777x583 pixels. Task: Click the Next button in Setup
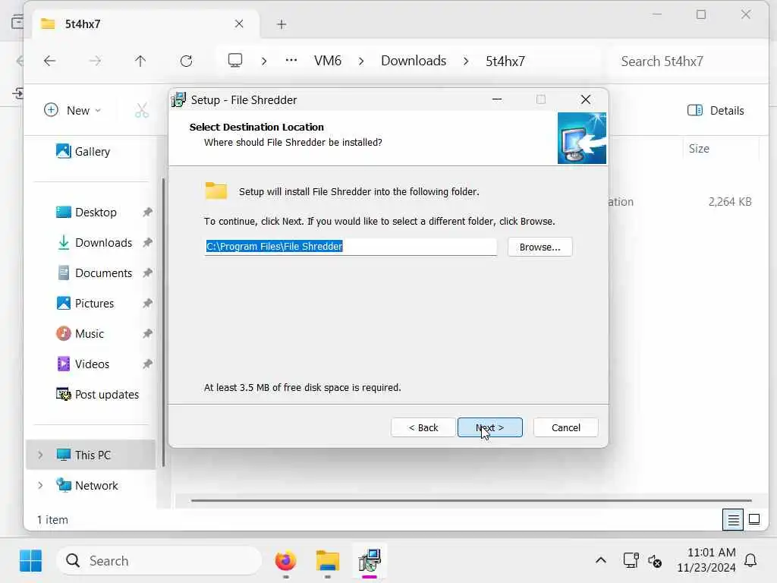point(489,427)
